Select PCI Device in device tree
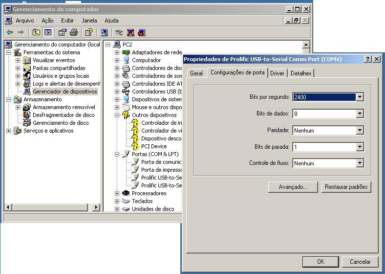Viewport: 385px width, 274px height. (x=154, y=146)
